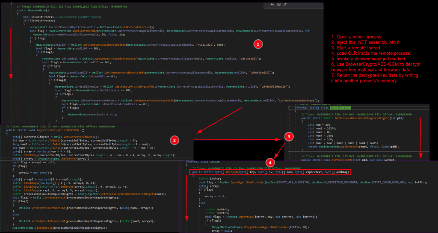Click the GetRemoteModuleHandle64Bit method call
This screenshot has width=438, height=233.
[105, 44]
